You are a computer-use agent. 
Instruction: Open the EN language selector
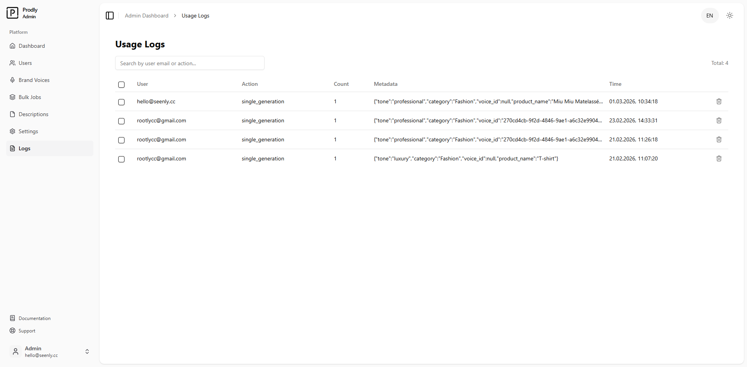pos(709,16)
